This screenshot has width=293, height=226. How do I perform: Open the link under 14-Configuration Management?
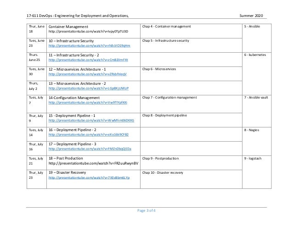[x=88, y=102]
